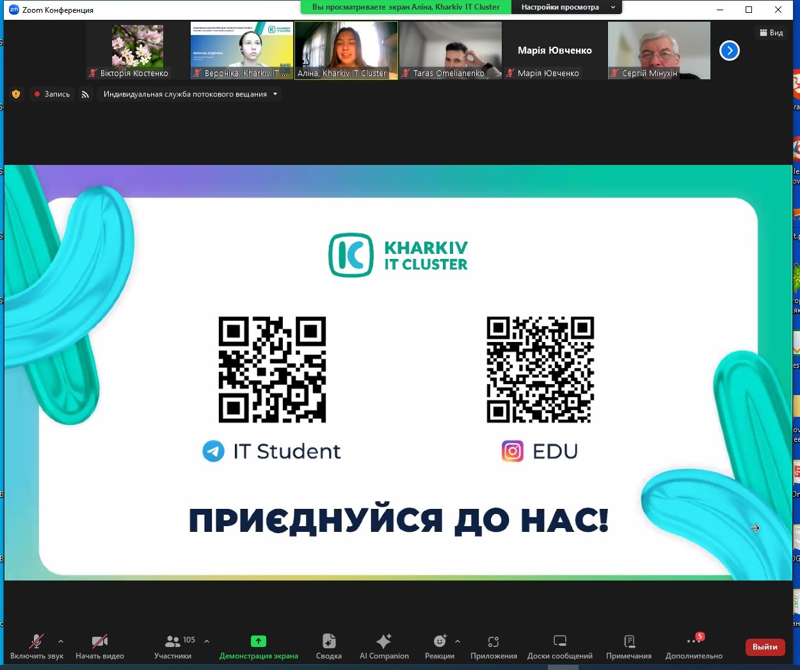Open audio options chevron beside Включить звук
The height and width of the screenshot is (670, 800).
(61, 641)
